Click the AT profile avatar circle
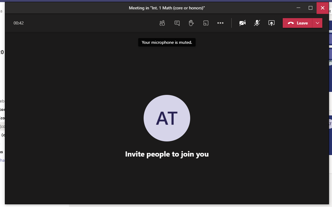This screenshot has height=207, width=332. pyautogui.click(x=167, y=118)
